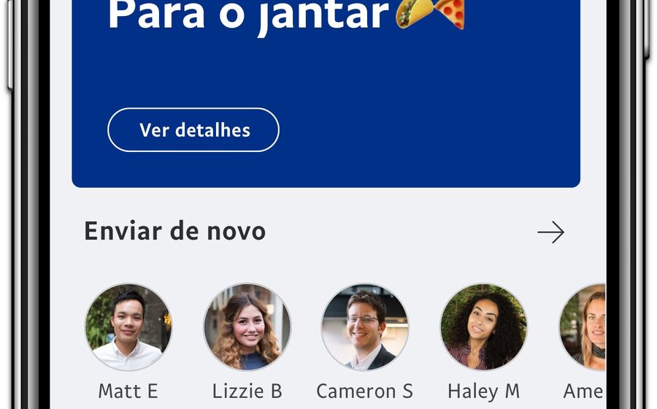Click the Matt E name label
This screenshot has width=657, height=409.
[x=128, y=391]
